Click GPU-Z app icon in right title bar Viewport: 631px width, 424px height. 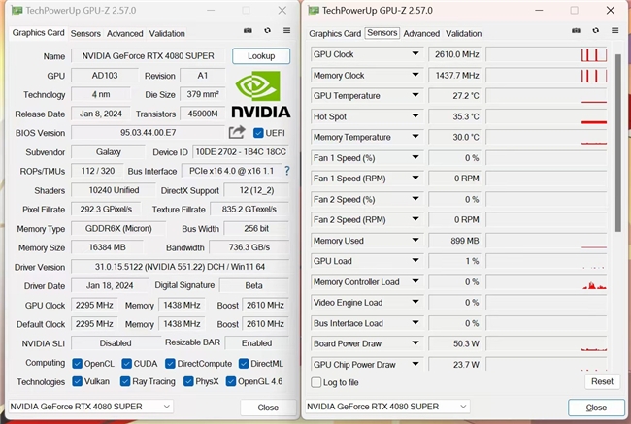(x=314, y=10)
